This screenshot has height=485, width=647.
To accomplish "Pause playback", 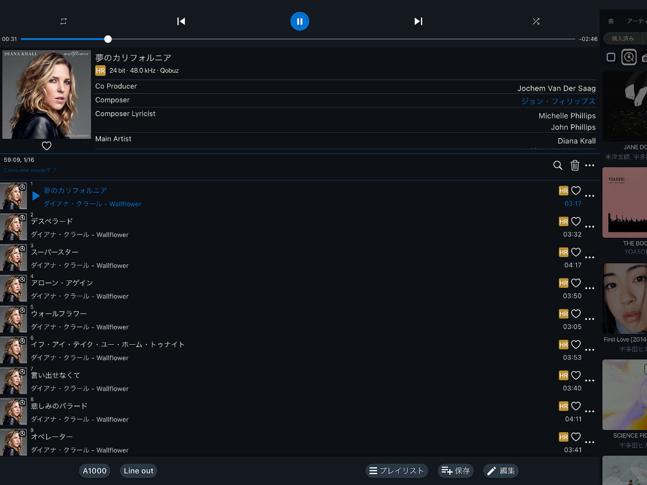I will click(x=300, y=21).
